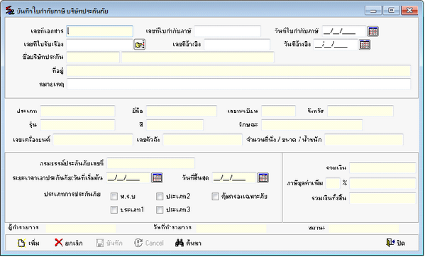Click the บันทึก (Save) button

(109, 243)
